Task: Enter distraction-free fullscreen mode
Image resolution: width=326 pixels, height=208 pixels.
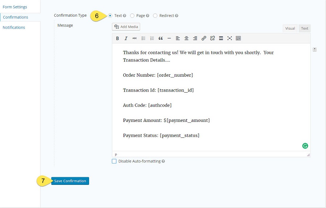Action: (x=230, y=38)
